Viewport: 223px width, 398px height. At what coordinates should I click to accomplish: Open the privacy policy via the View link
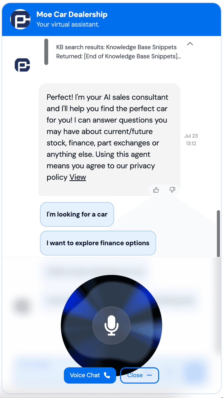(x=78, y=177)
